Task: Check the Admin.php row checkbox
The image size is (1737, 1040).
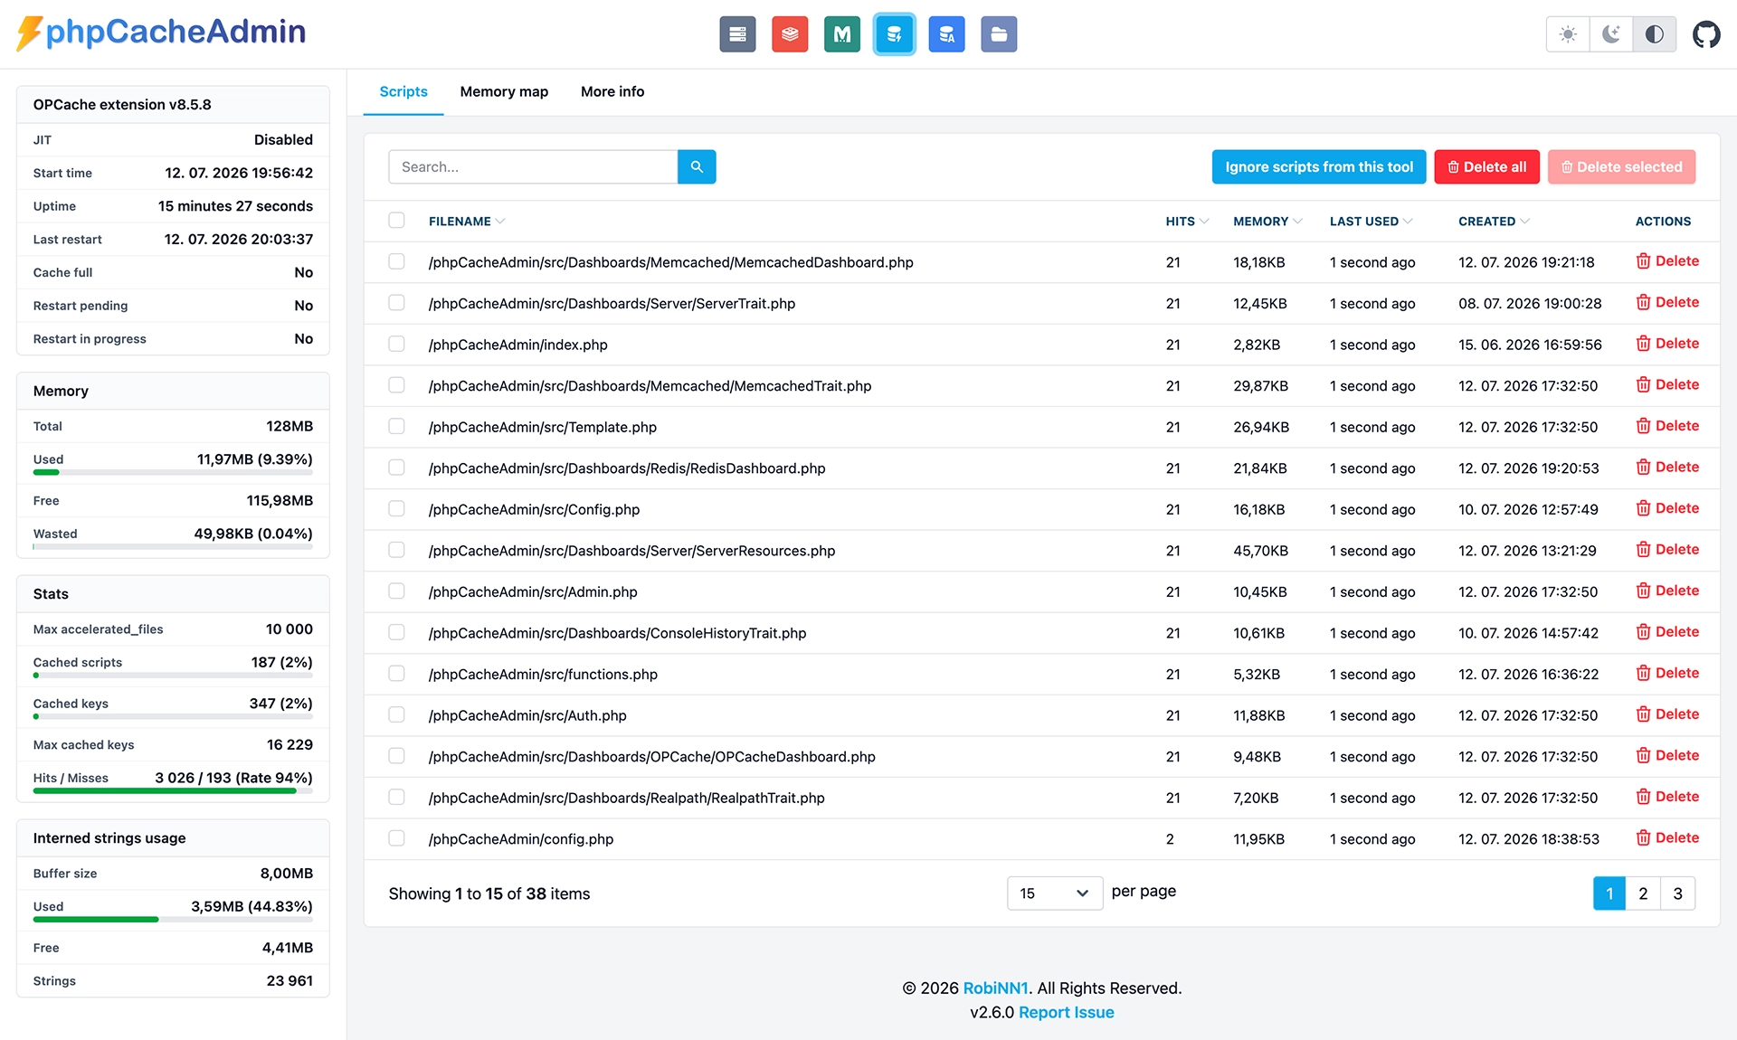Action: 396,591
